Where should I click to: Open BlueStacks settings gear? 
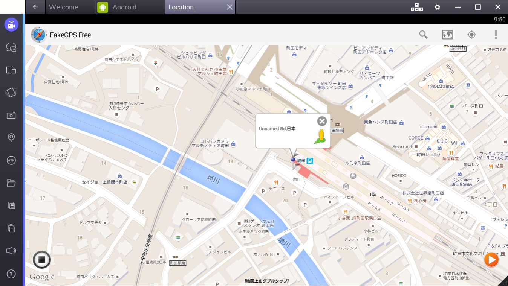pos(437,7)
